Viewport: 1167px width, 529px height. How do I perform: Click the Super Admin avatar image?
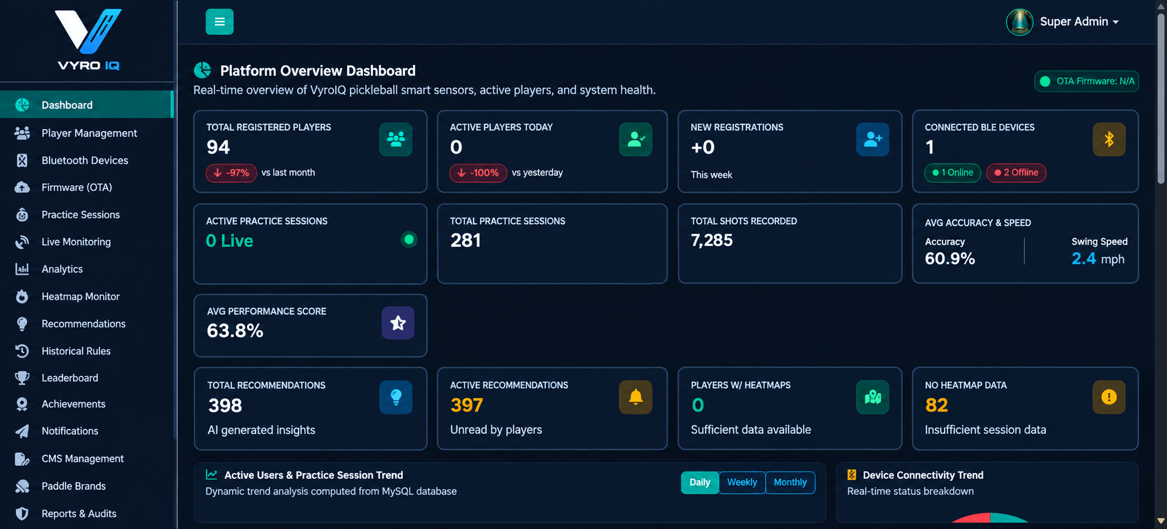1020,23
